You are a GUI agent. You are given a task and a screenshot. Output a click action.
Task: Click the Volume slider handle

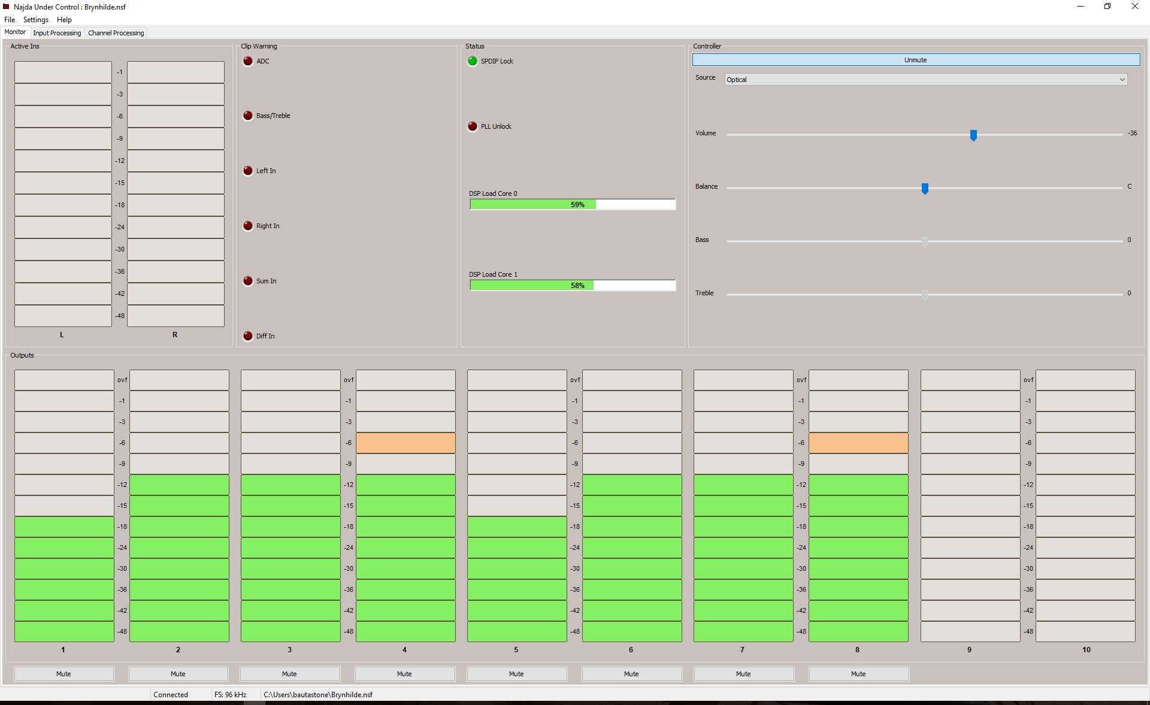tap(973, 135)
